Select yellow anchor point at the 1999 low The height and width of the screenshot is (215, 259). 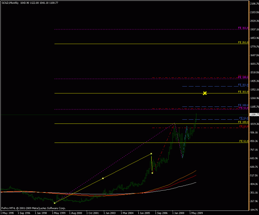point(55,203)
